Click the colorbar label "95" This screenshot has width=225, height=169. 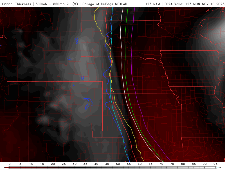215,164
